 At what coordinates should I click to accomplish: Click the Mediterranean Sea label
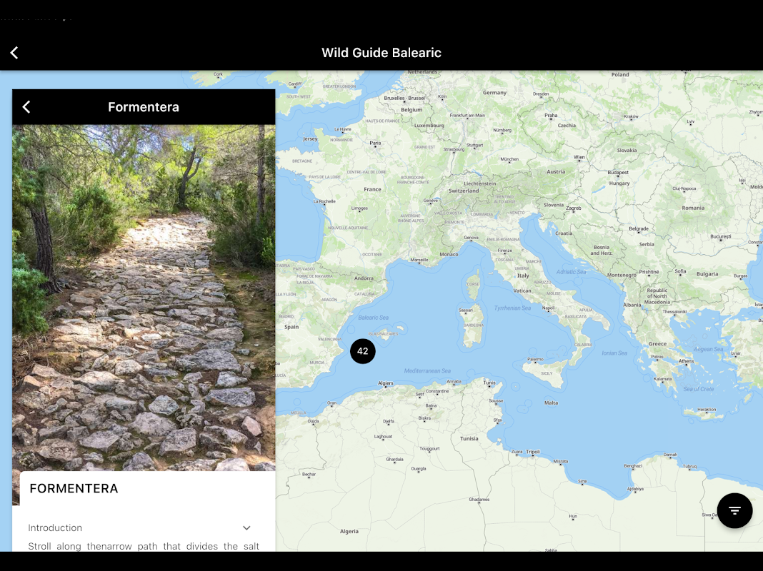(x=427, y=370)
